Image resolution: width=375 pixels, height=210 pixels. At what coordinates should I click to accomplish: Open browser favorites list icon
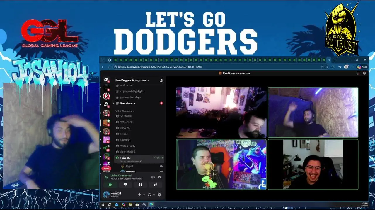pos(340,67)
